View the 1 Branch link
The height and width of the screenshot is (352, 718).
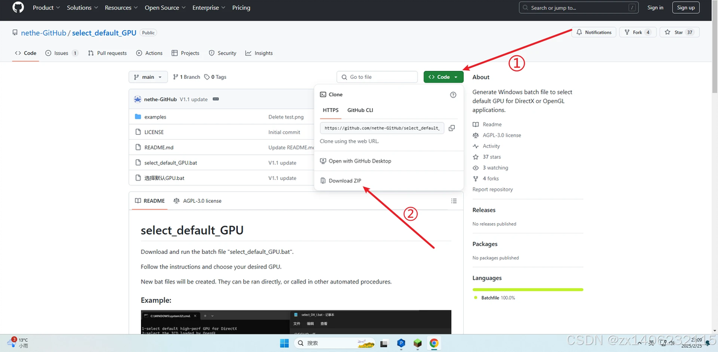pos(186,77)
